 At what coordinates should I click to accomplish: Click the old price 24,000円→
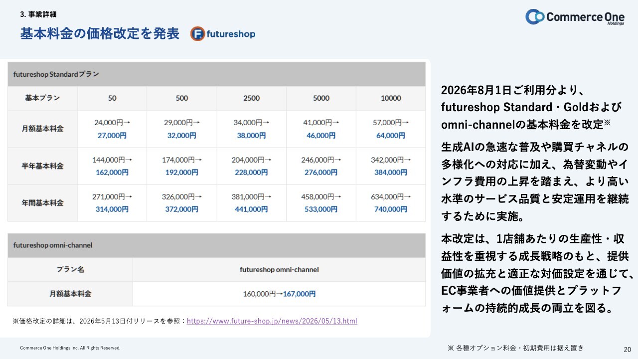pos(112,122)
